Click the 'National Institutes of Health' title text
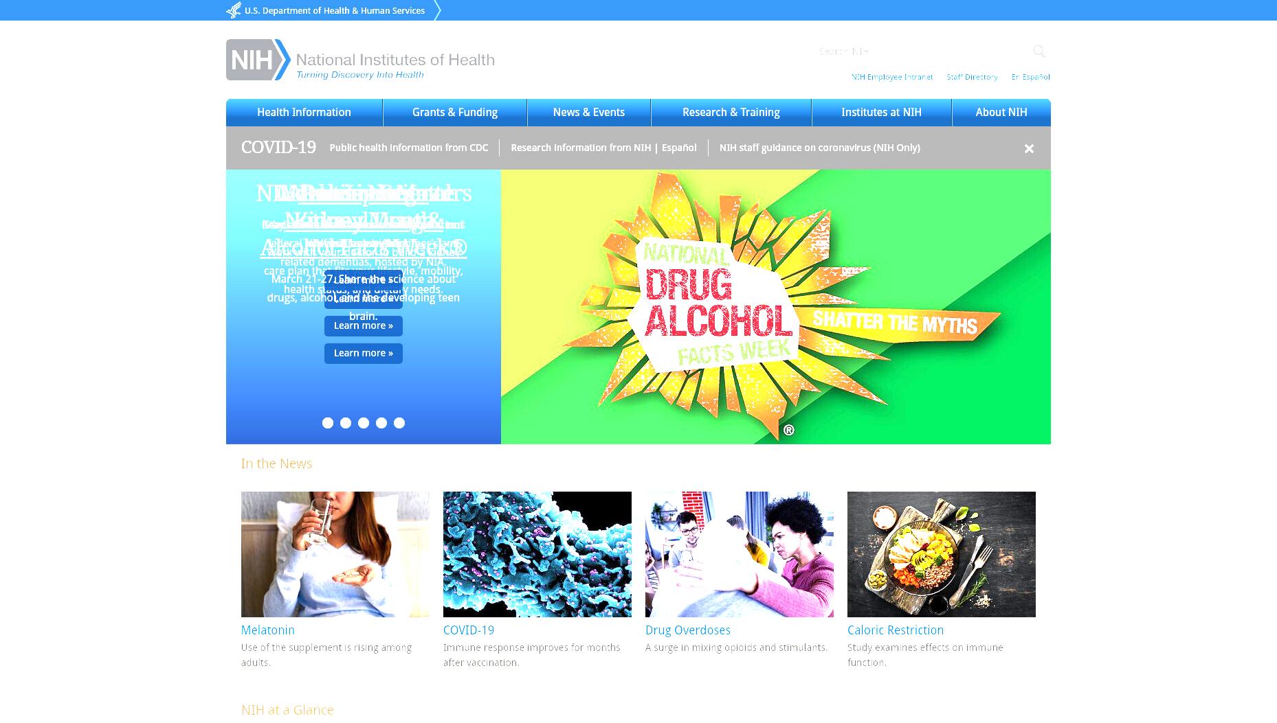Image resolution: width=1277 pixels, height=723 pixels. 395,60
